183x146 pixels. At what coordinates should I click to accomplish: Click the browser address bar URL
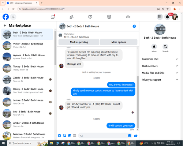pos(44,9)
